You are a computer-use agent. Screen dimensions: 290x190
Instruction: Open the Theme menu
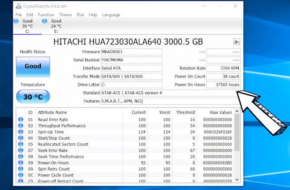pos(65,15)
